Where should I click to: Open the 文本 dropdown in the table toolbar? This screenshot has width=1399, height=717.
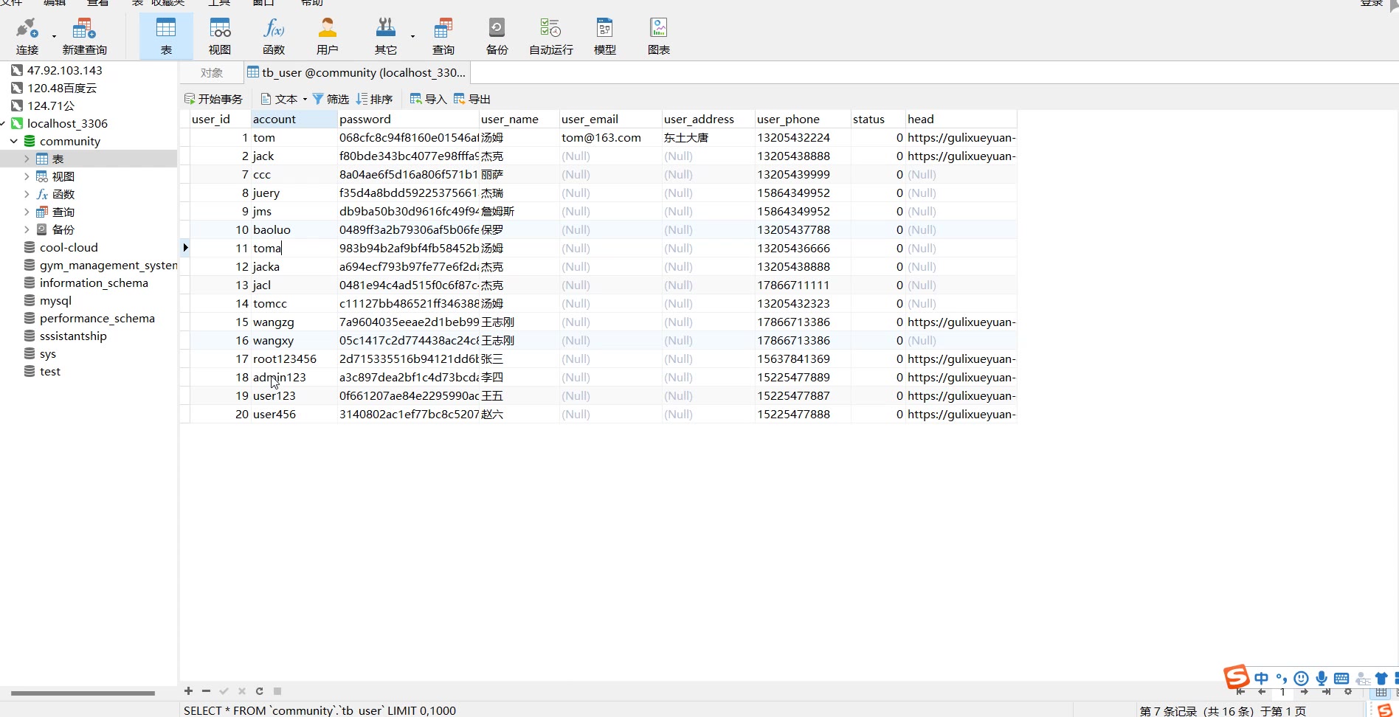click(284, 99)
